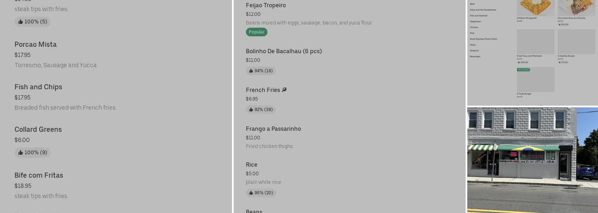
Task: Open the storefront photo with striped awning
Action: tap(532, 160)
